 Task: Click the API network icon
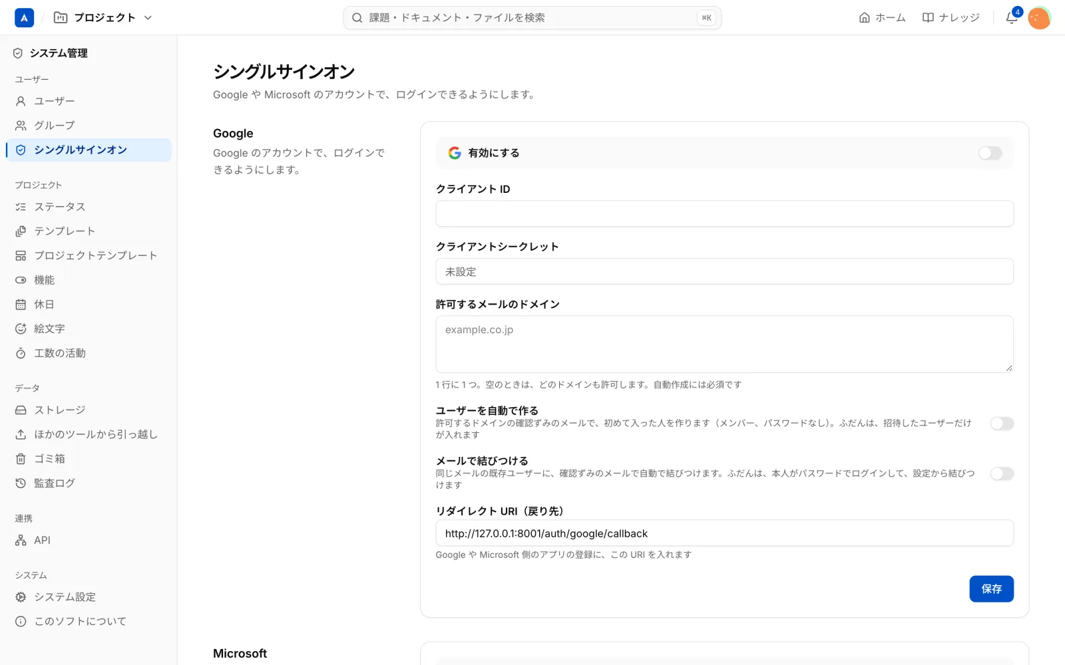(x=21, y=541)
